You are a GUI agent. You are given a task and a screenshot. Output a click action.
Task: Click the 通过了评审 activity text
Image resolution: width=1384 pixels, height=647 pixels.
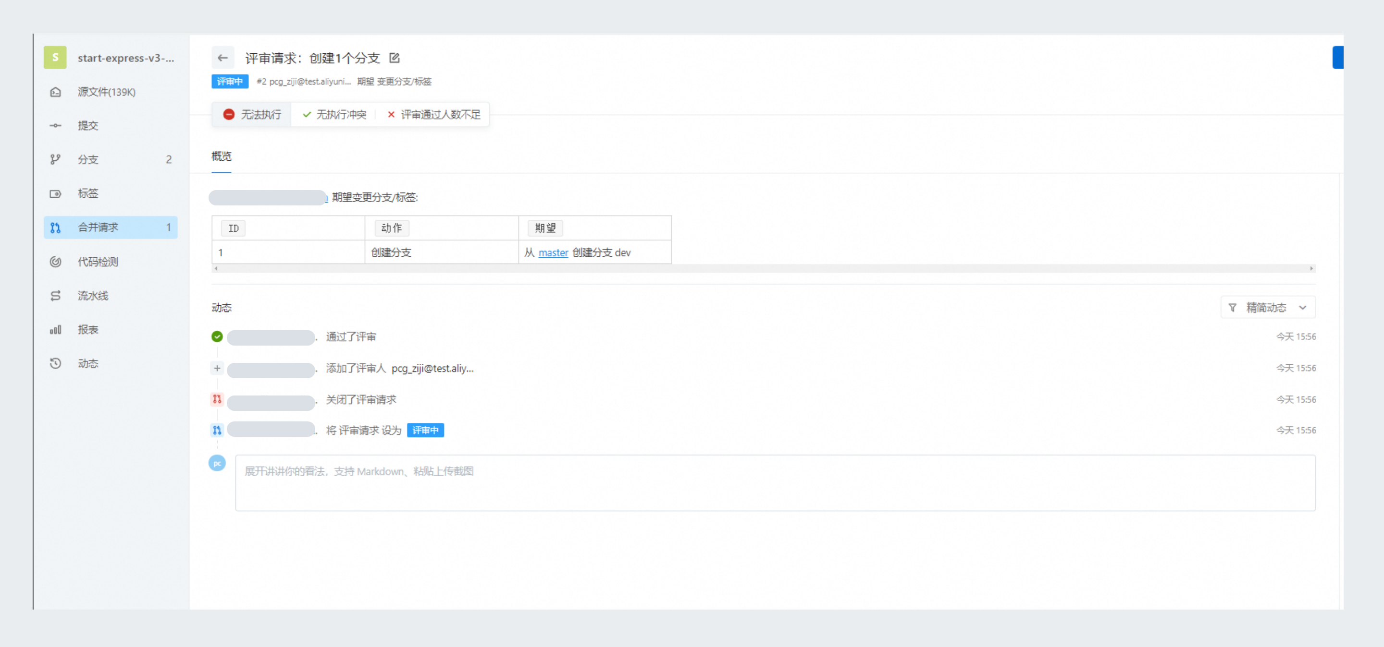pyautogui.click(x=351, y=336)
